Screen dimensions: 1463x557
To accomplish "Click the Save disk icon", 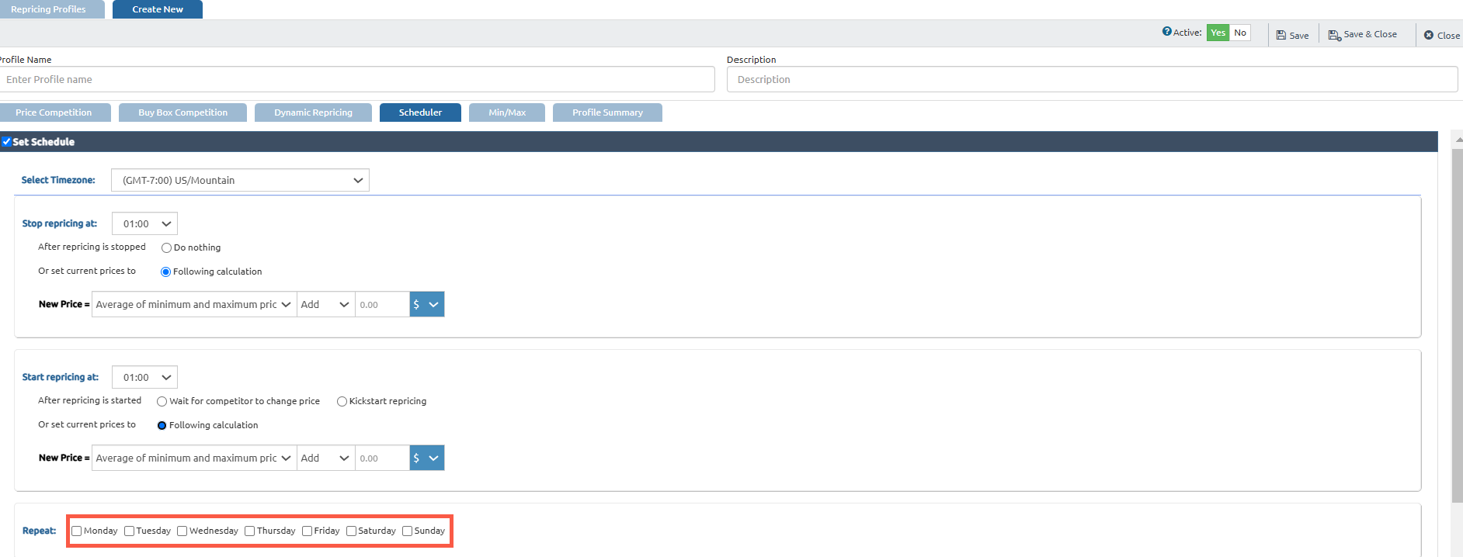I will coord(1281,36).
